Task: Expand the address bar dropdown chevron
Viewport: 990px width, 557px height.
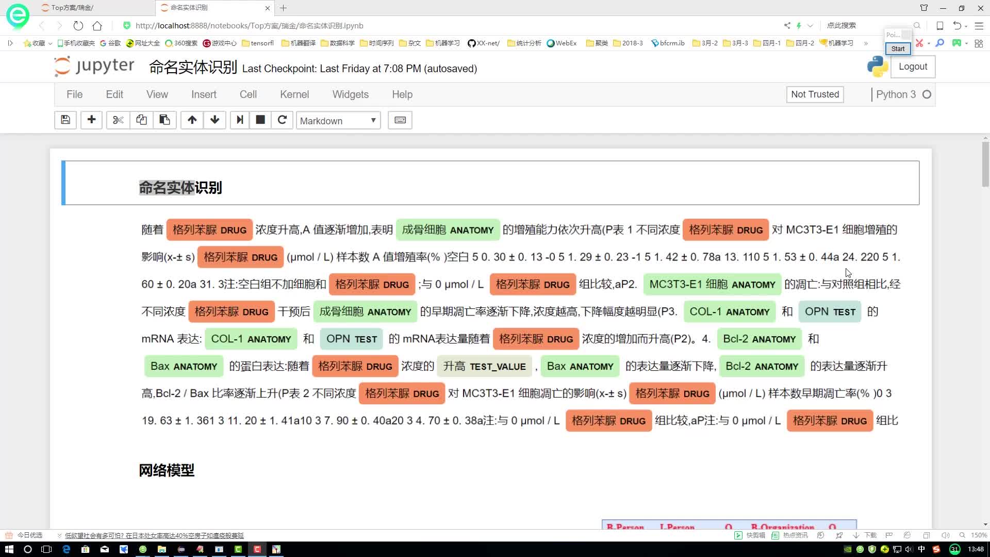Action: (x=810, y=25)
